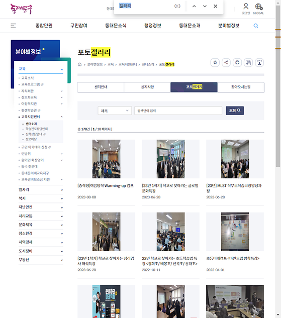
Task: Open 종합민원 main menu
Action: (x=44, y=26)
